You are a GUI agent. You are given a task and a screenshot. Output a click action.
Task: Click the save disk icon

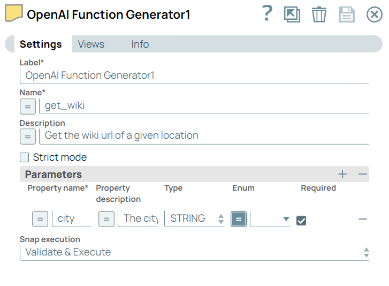tap(346, 14)
